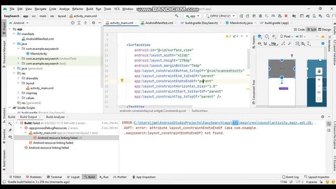Screen dimensions: 336x189
Task: Open the Build menu
Action: point(90,9)
